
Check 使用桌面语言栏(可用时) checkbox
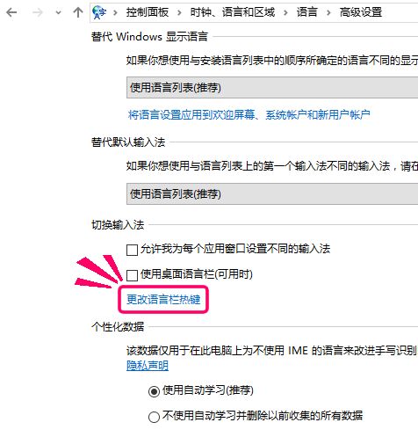(x=132, y=275)
